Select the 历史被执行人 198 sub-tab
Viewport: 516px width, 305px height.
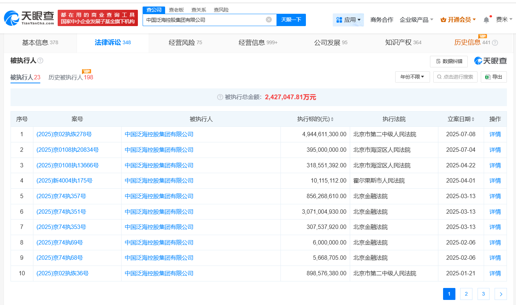click(x=71, y=77)
